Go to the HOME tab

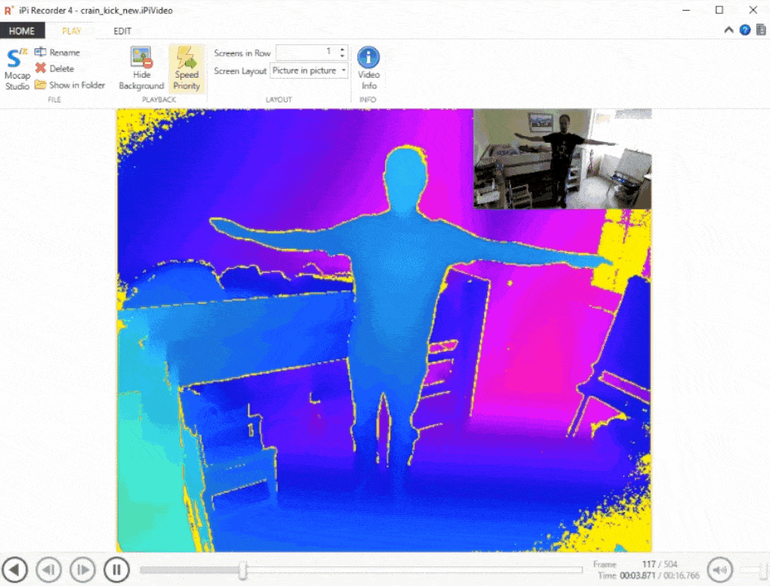(x=22, y=30)
